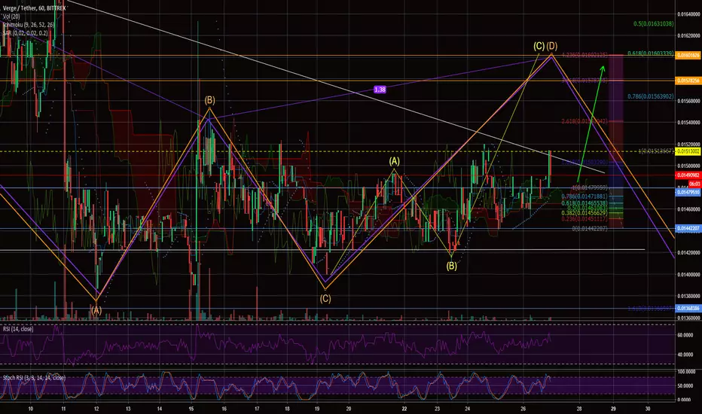Image resolution: width=702 pixels, height=414 pixels.
Task: Select the 0.236(0.01451117) retracement label
Action: [584, 219]
